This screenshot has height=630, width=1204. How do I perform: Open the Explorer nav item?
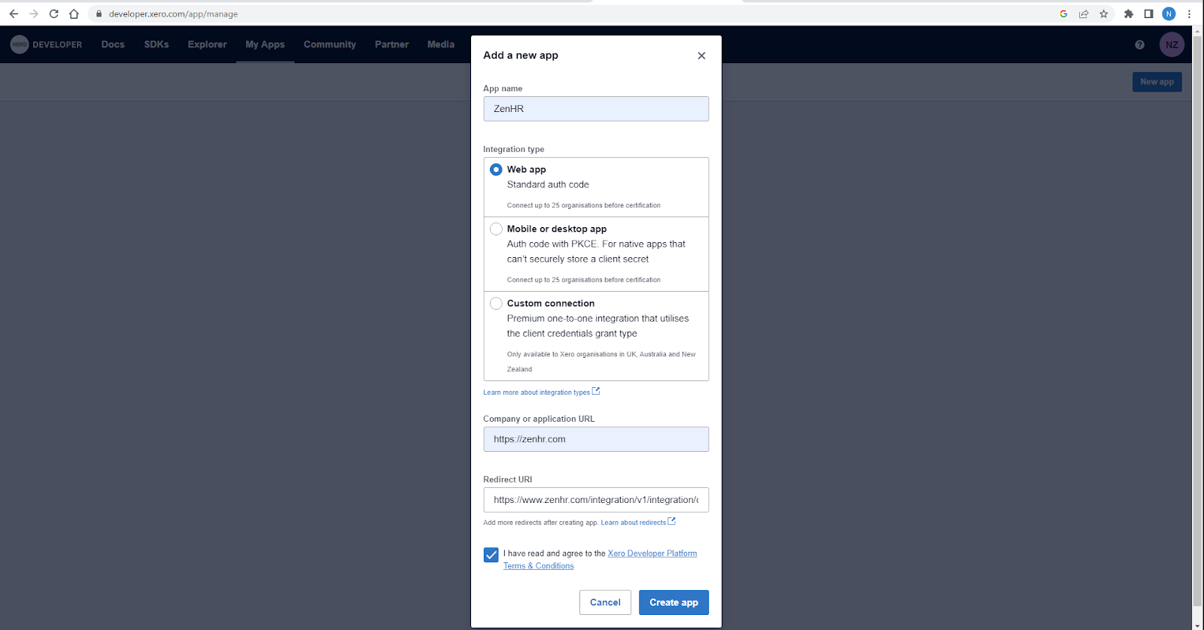pos(207,44)
